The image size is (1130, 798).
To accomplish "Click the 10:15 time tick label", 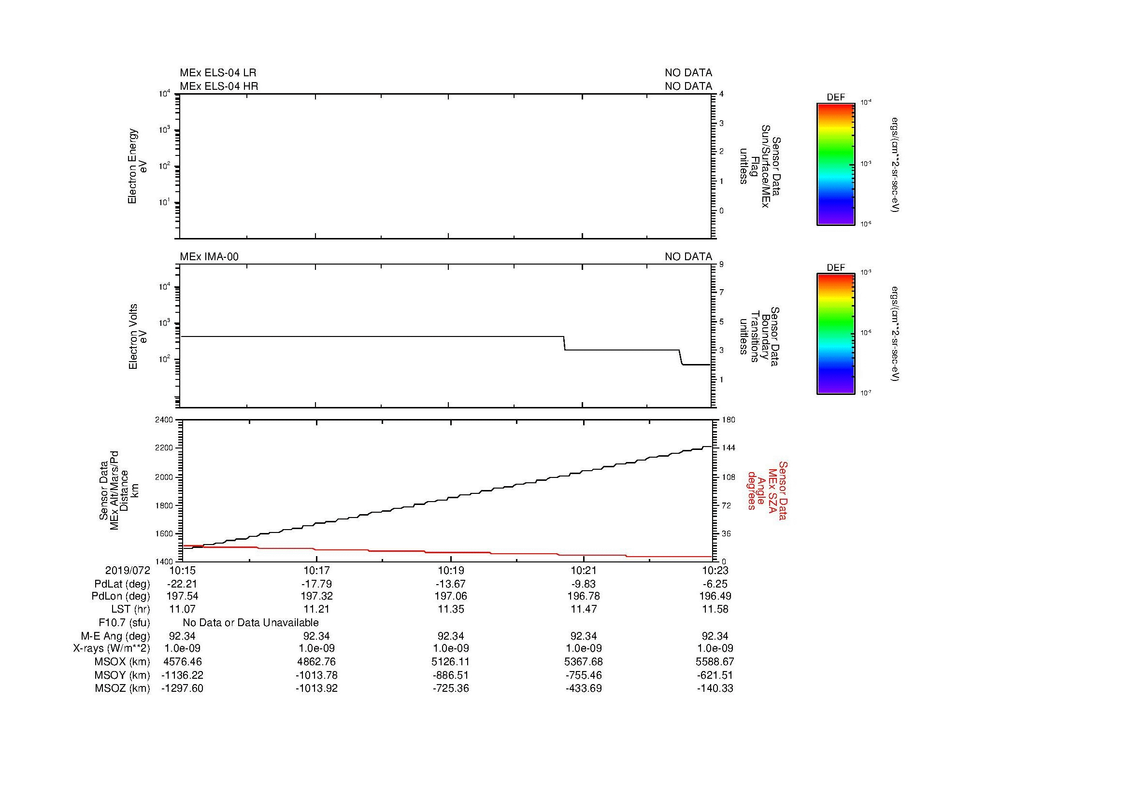I will (x=183, y=570).
